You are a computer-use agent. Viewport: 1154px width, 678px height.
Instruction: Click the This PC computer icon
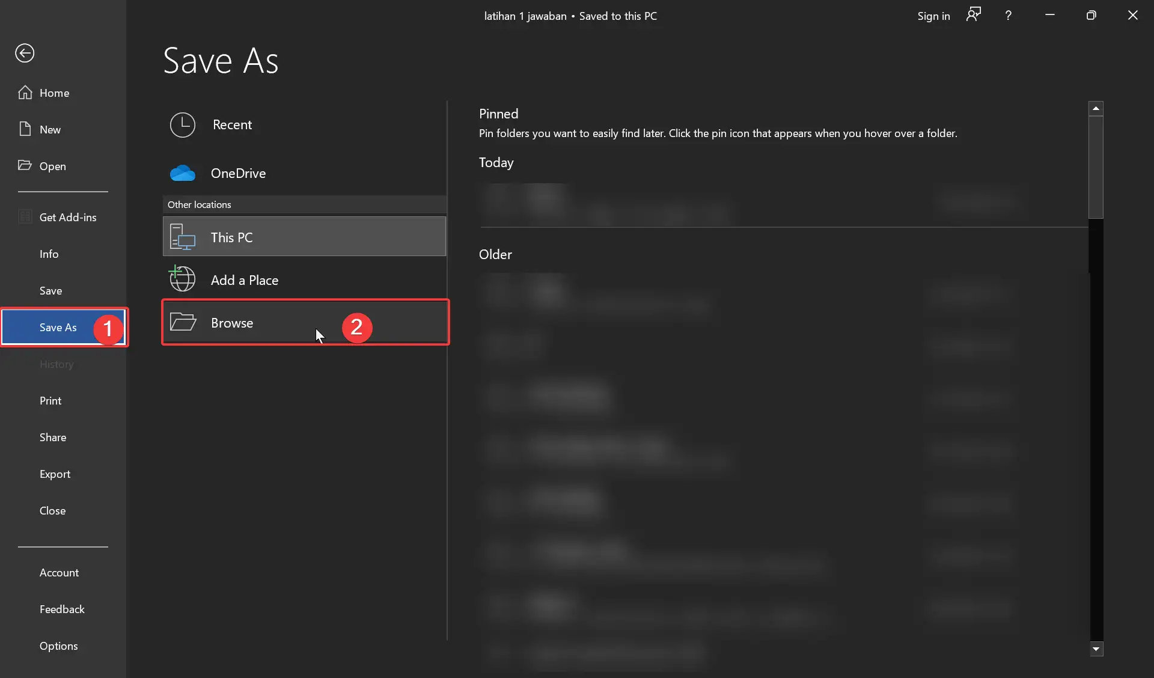[x=182, y=237]
